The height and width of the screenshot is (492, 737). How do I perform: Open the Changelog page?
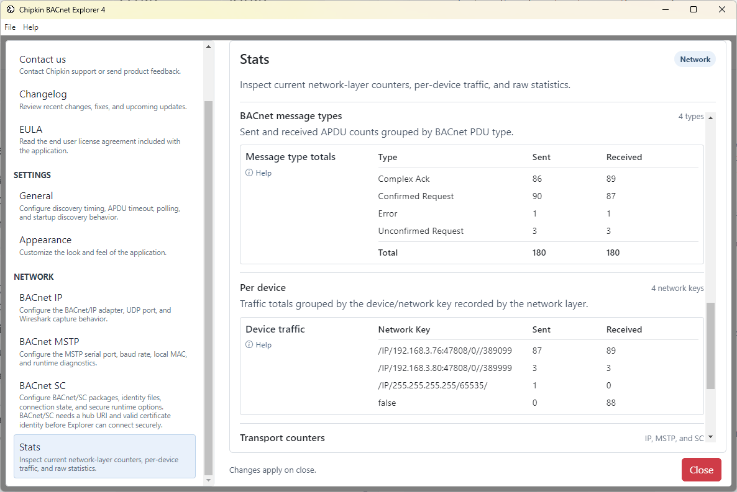[104, 100]
